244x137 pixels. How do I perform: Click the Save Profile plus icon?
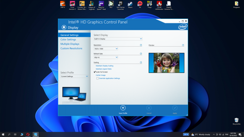(123, 108)
